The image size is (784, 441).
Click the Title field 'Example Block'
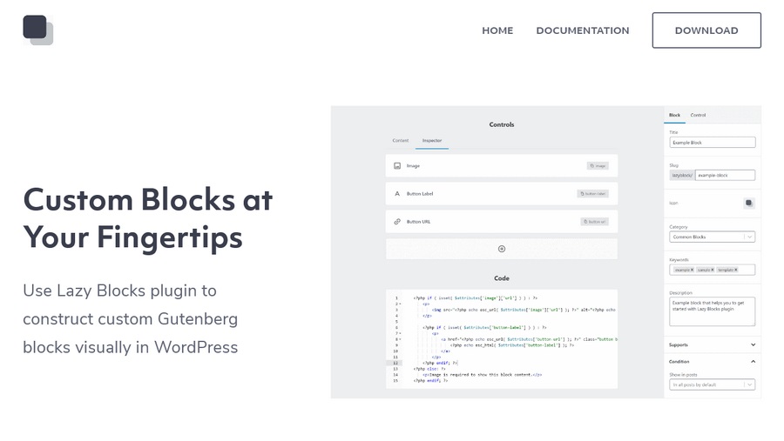coord(713,143)
